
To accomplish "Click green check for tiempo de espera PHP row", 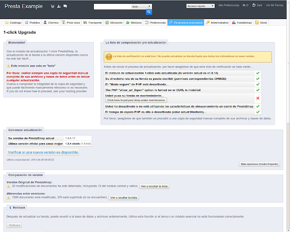I will 258,112.
